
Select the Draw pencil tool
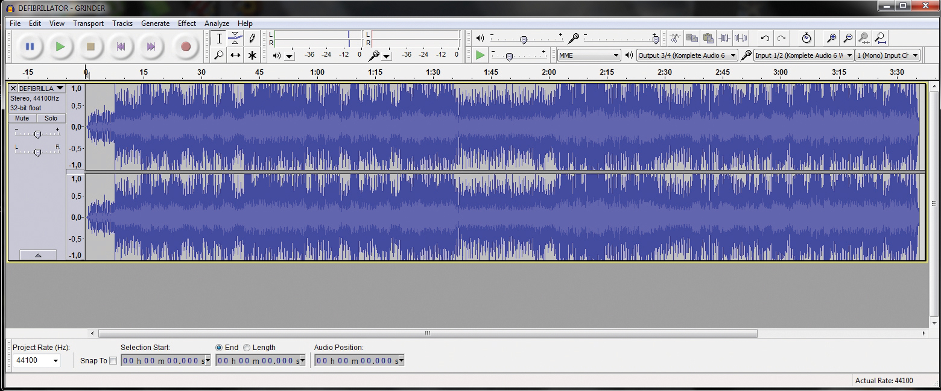[252, 39]
